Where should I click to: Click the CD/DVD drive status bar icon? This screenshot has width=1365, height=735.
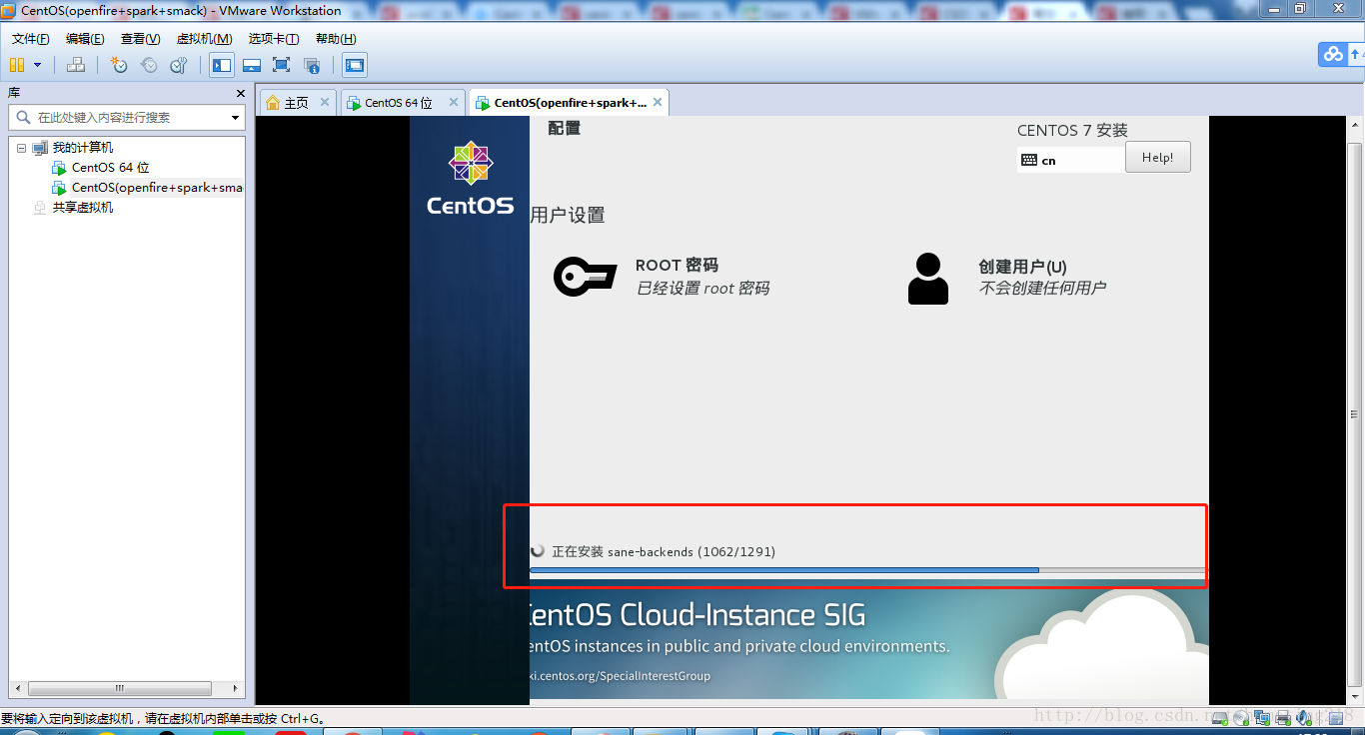[x=1241, y=718]
